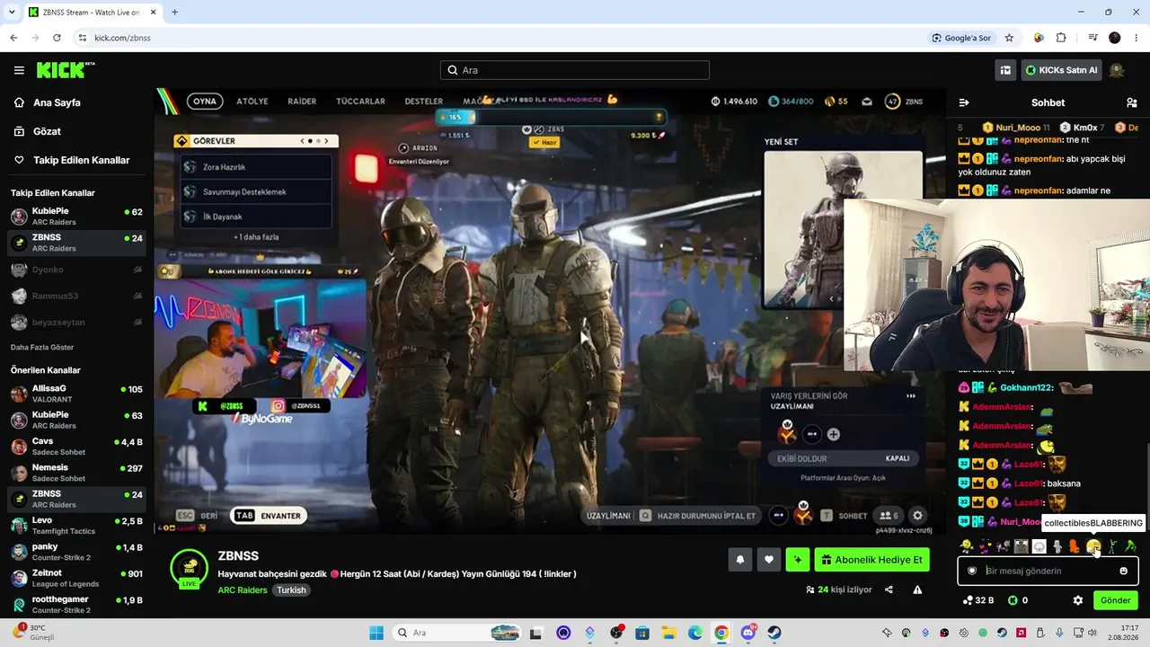Viewport: 1150px width, 647px height.
Task: Click the Turkish language tag
Action: [x=291, y=590]
